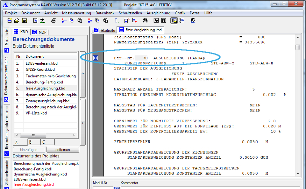Viewport: 306px width, 189px height.
Task: Open the Messauswertung menu
Action: coord(76,13)
